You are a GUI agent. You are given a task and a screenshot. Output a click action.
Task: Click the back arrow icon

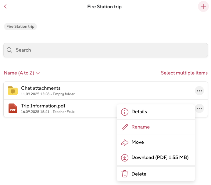click(5, 7)
